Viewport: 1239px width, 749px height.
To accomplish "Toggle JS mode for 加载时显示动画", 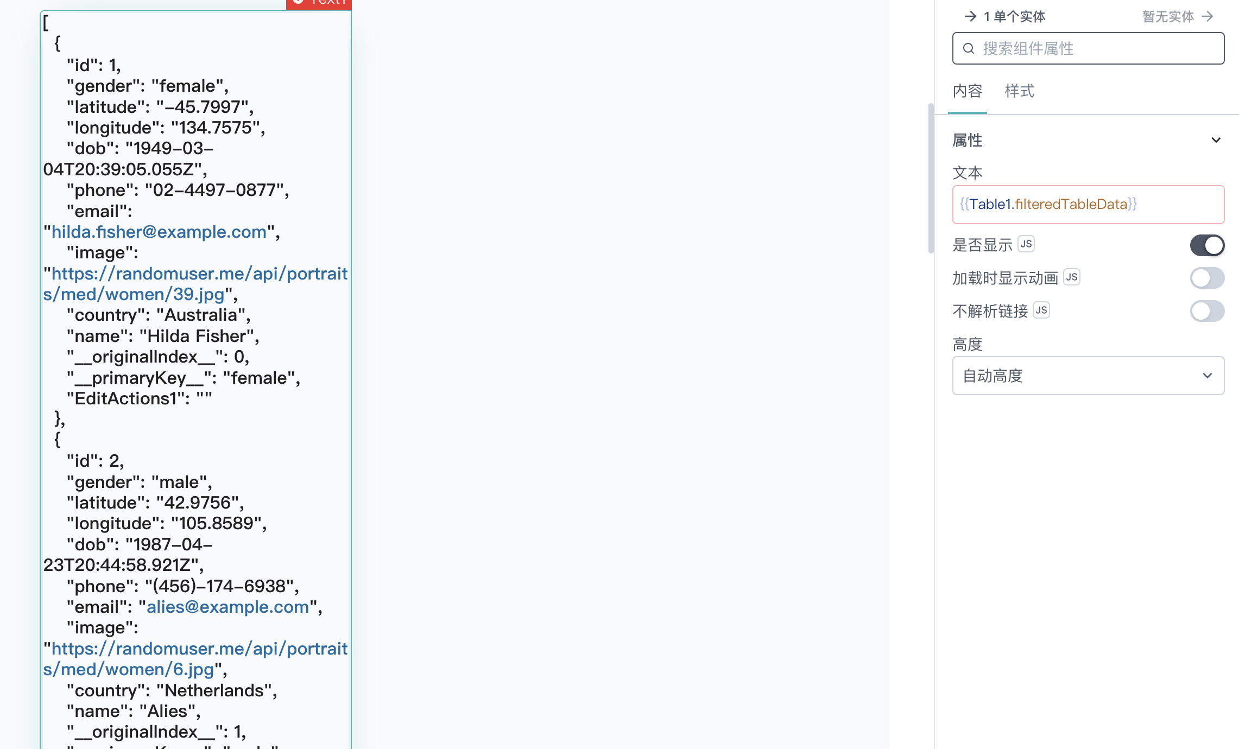I will coord(1071,277).
